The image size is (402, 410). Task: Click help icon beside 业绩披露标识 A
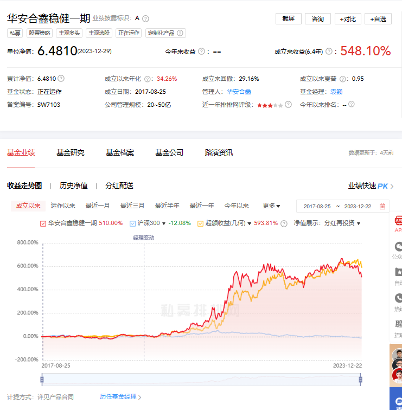145,18
